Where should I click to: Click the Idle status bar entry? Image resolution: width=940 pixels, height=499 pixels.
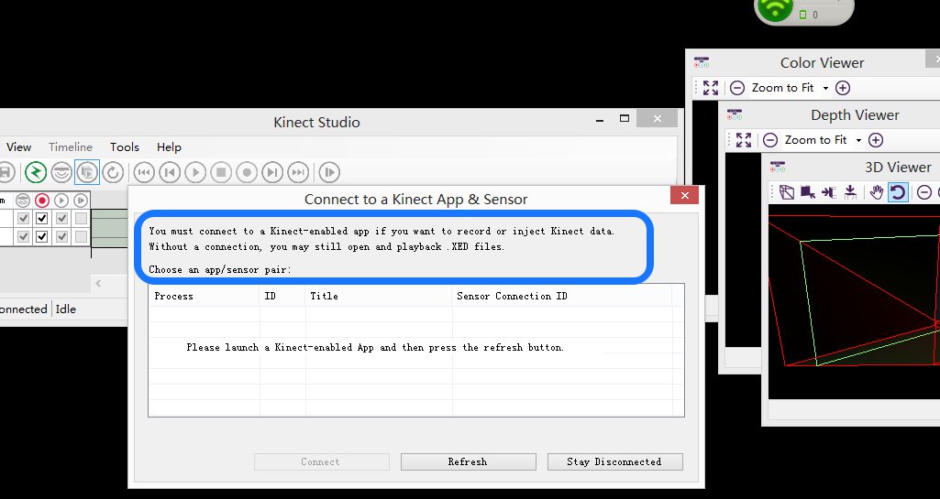coord(66,309)
